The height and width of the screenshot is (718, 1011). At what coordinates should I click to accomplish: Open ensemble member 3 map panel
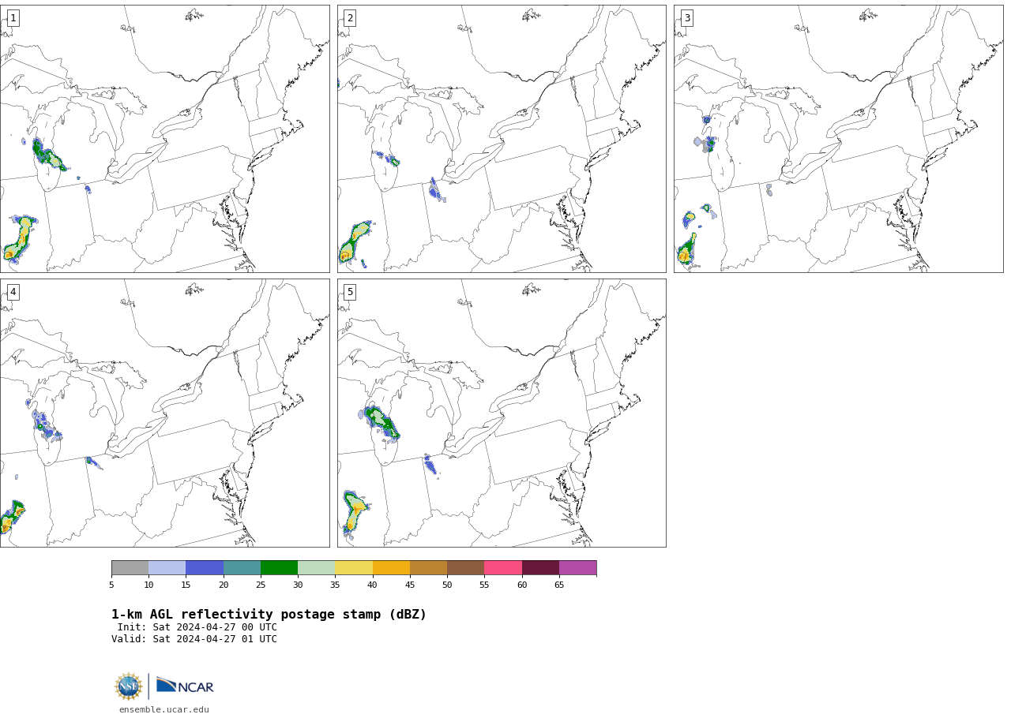point(839,139)
